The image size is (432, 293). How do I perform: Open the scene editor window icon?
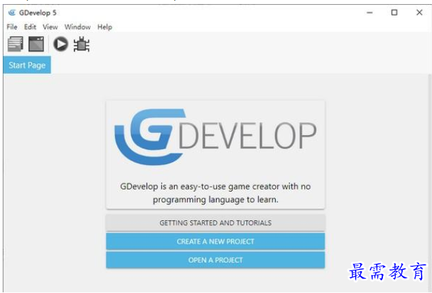(36, 44)
